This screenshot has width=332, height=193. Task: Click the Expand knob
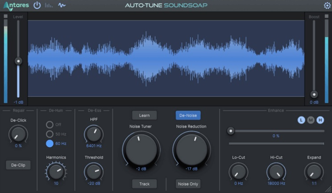click(x=314, y=172)
